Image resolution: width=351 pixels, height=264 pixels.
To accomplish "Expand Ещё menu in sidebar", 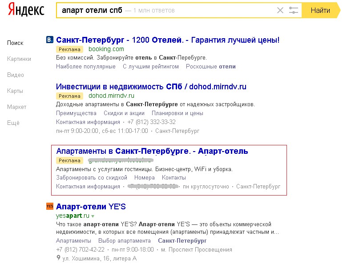I will point(13,123).
